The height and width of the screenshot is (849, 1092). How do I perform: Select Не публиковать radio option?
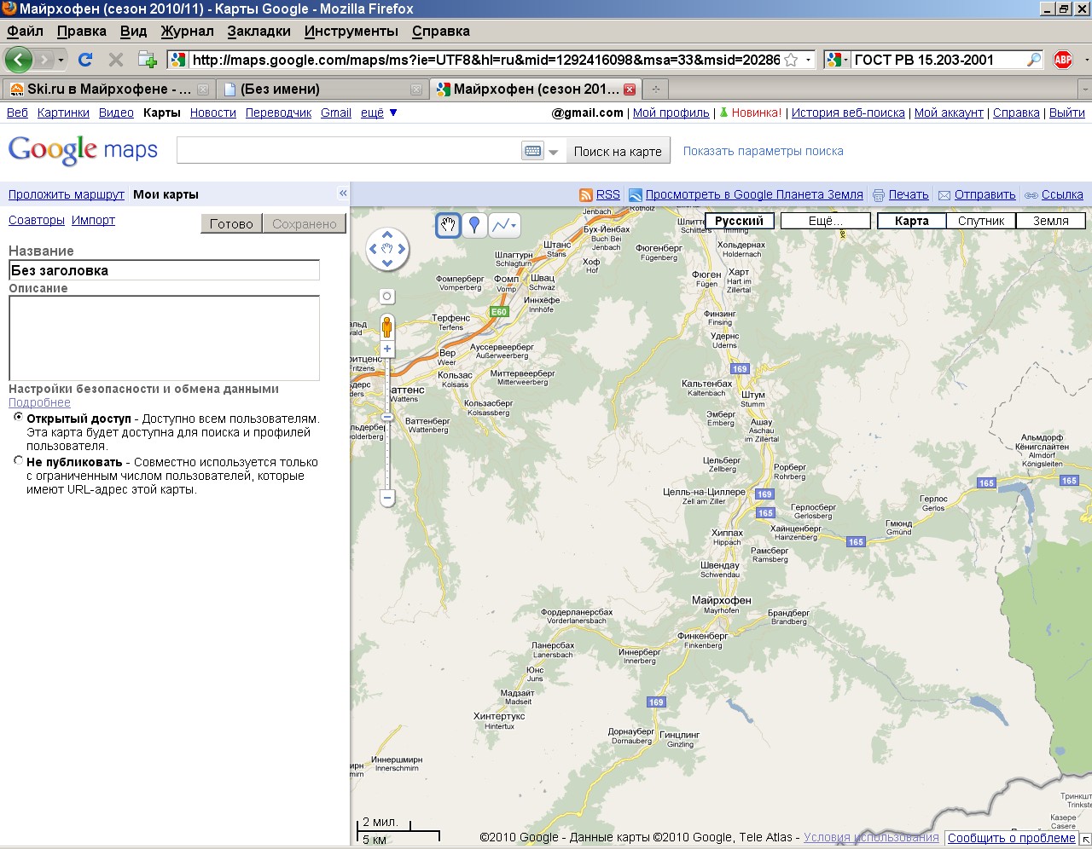coord(19,460)
